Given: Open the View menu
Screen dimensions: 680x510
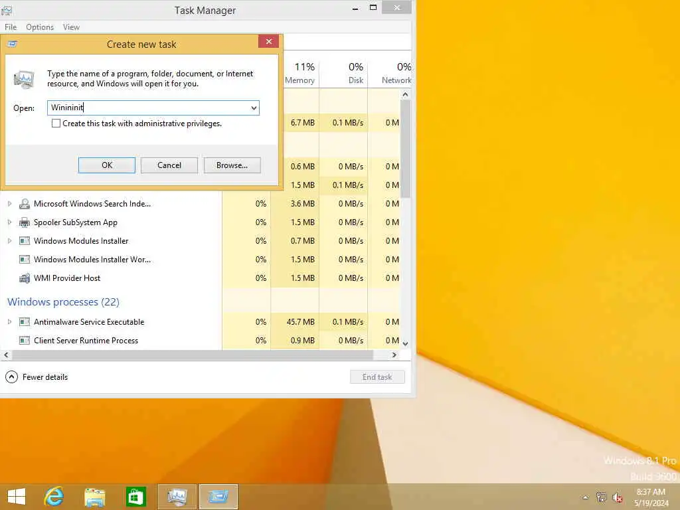Looking at the screenshot, I should pyautogui.click(x=71, y=27).
